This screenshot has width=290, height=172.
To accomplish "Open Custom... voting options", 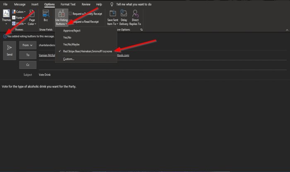I will (x=86, y=59).
